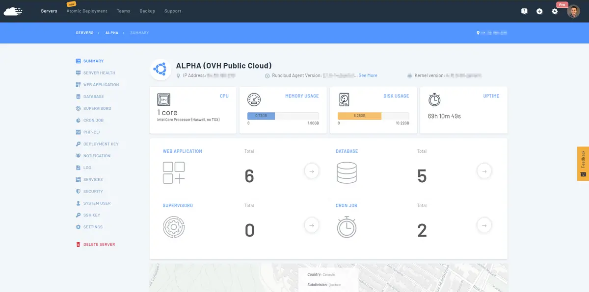Click the ALPHA breadcrumb link
Screen dimensions: 589x292
tap(112, 33)
